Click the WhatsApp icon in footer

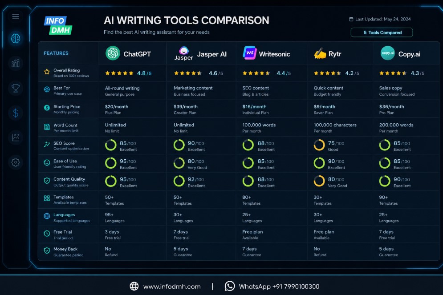[230, 286]
